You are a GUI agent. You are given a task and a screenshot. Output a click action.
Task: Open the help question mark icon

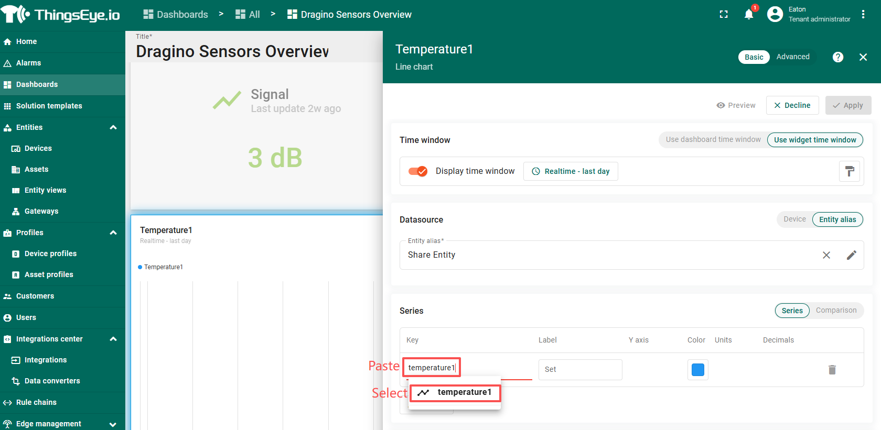[838, 57]
